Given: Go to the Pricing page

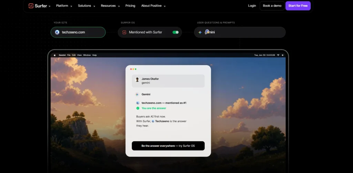Looking at the screenshot, I should coord(130,6).
